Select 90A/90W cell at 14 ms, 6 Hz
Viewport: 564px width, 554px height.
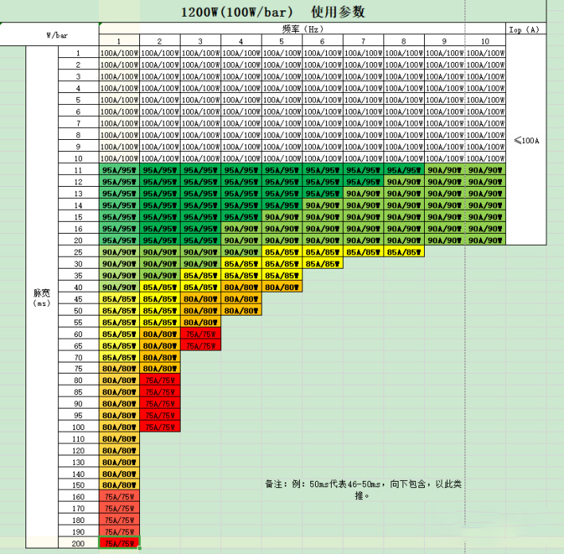[322, 205]
